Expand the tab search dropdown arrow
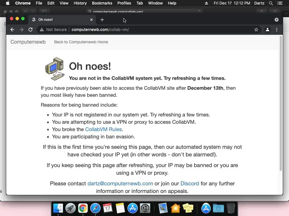Screen dimensions: 289x216 tap(277, 20)
